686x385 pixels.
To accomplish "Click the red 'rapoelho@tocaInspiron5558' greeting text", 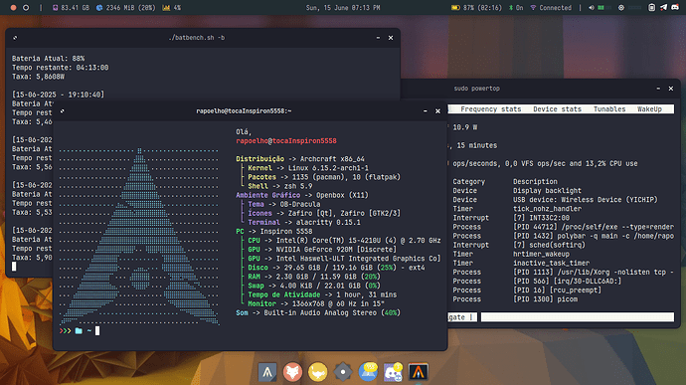I will point(286,141).
